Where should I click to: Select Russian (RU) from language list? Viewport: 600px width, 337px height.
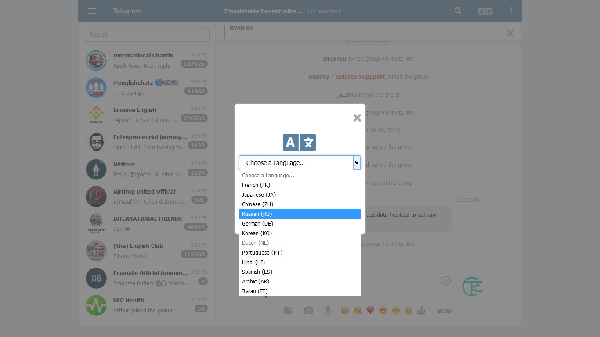(300, 214)
